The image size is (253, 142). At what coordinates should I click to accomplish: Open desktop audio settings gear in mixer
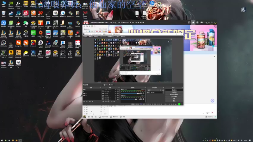tap(143, 99)
